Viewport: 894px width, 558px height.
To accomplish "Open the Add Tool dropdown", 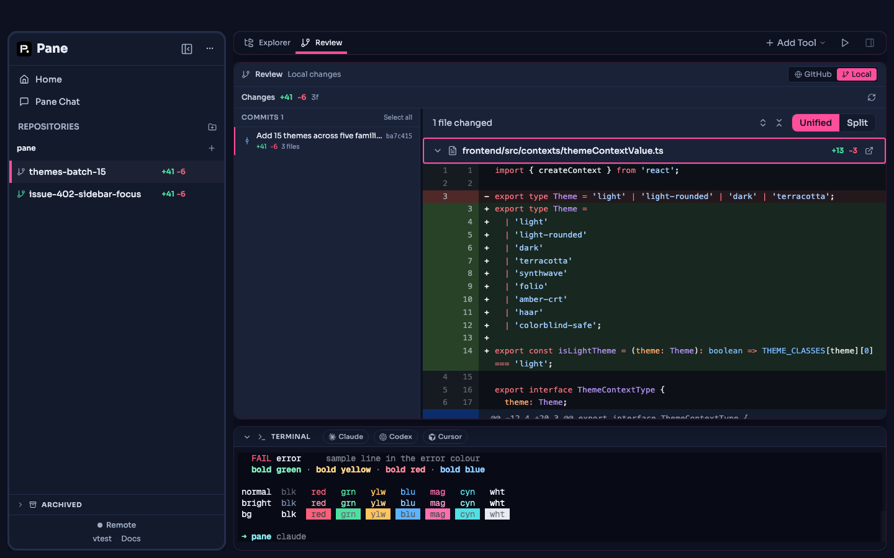I will pyautogui.click(x=795, y=43).
